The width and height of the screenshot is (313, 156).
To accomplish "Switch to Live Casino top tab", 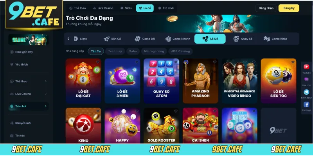I will 103,8.
